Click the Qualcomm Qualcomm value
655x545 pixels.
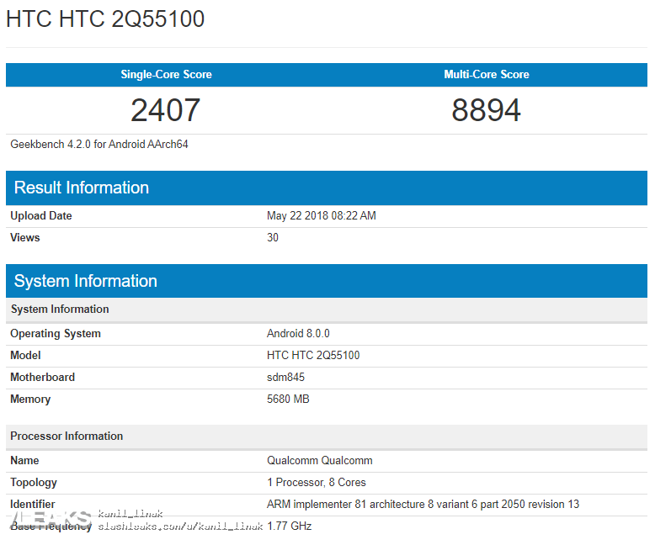click(320, 460)
